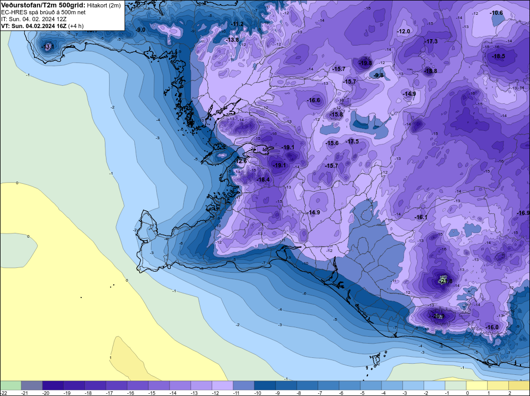The width and height of the screenshot is (530, 396).
Task: Click the -19 label in the legend
Action: click(x=67, y=393)
